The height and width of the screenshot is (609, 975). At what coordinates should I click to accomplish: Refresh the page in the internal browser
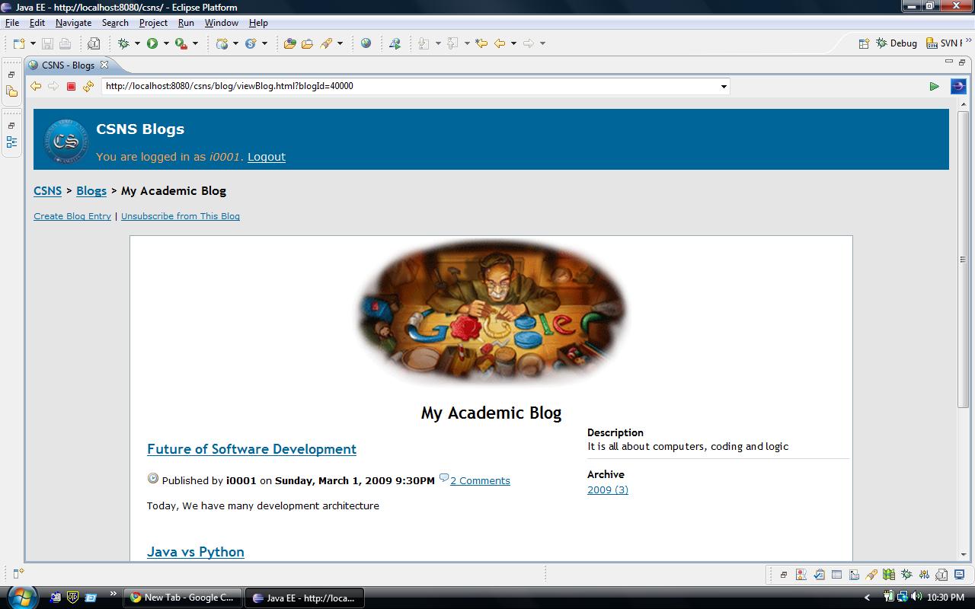pos(88,87)
